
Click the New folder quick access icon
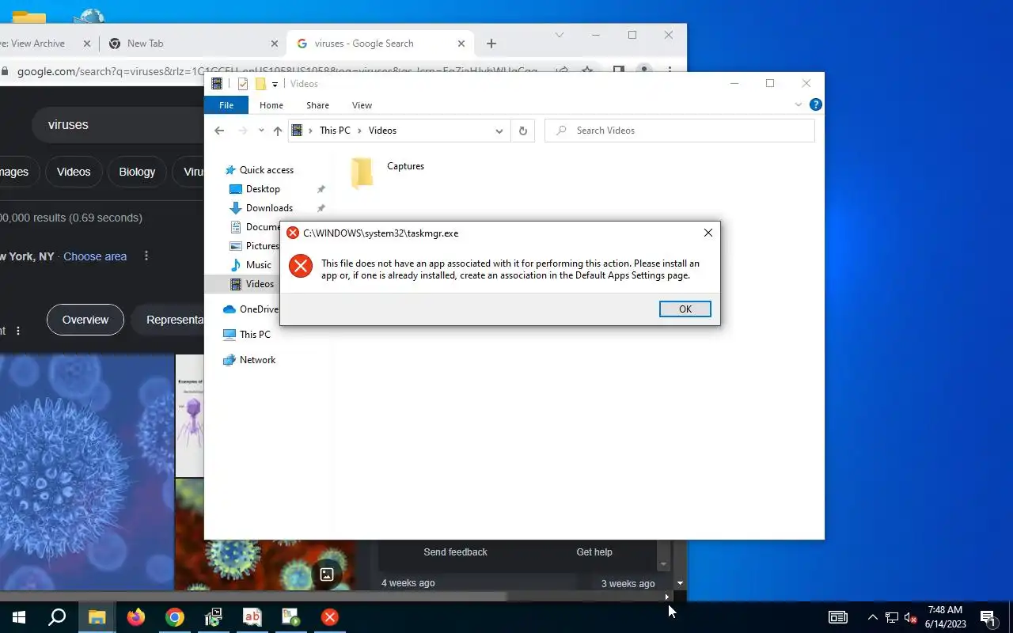tap(260, 84)
